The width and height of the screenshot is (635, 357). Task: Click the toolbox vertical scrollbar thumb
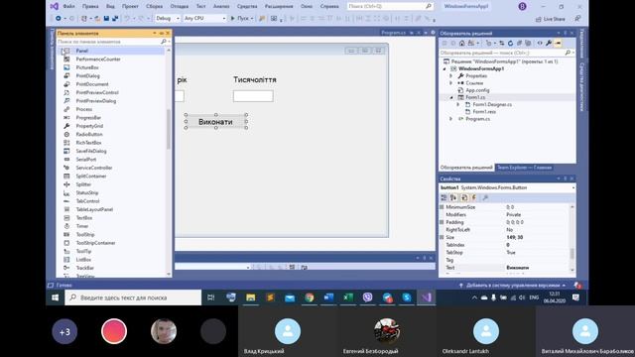[169, 129]
